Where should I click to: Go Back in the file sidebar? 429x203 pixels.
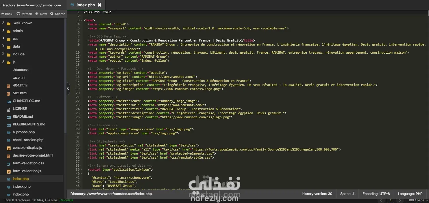[7, 14]
